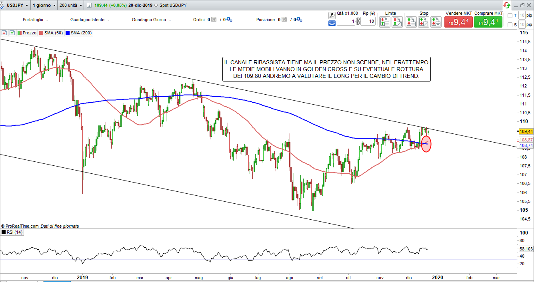Open the 200 unità dropdown
The width and height of the screenshot is (534, 282).
pyautogui.click(x=70, y=6)
